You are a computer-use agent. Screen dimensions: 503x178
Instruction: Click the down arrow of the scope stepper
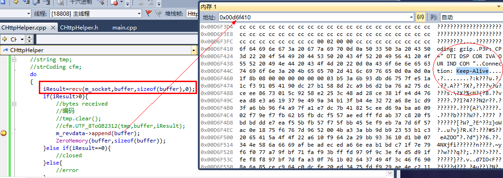coord(29,42)
